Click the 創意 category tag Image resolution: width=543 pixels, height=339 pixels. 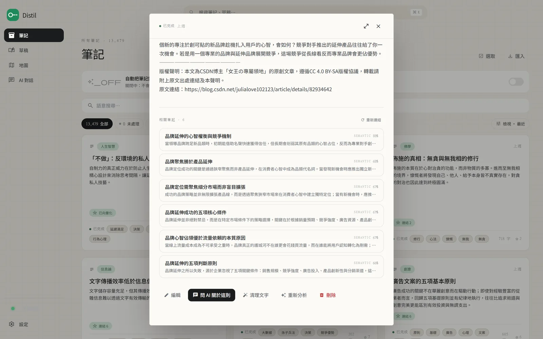pos(407,269)
